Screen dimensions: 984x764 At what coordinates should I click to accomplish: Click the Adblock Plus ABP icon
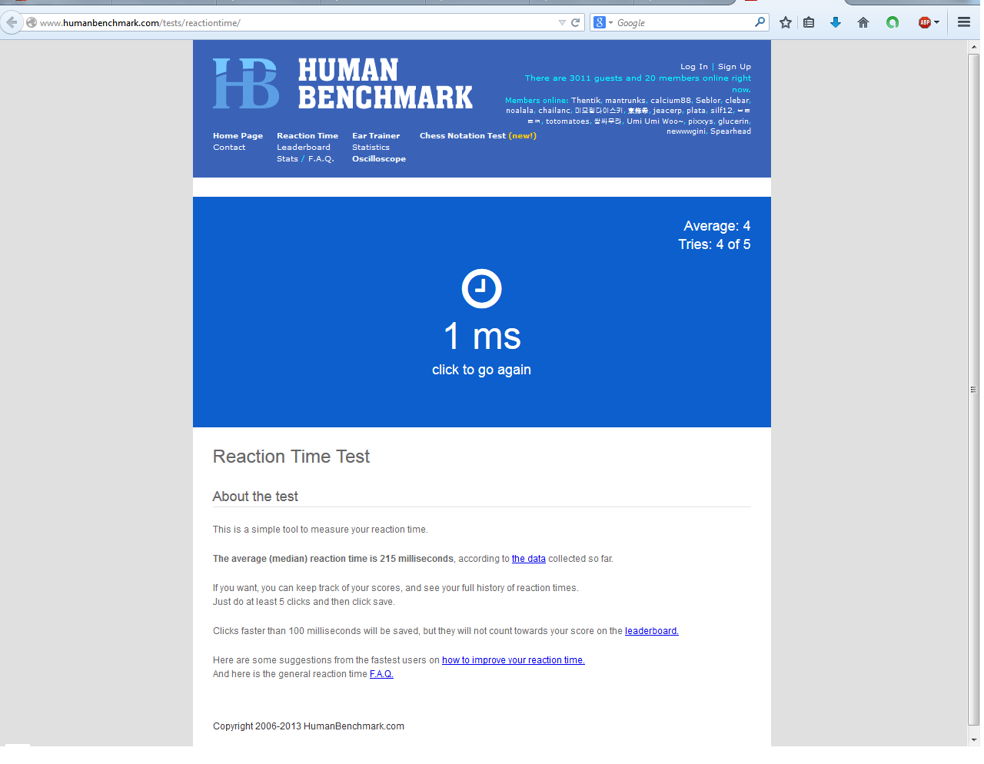[924, 22]
